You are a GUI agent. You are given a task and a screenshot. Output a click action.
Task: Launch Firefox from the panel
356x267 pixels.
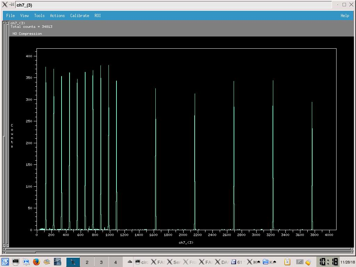point(37,262)
